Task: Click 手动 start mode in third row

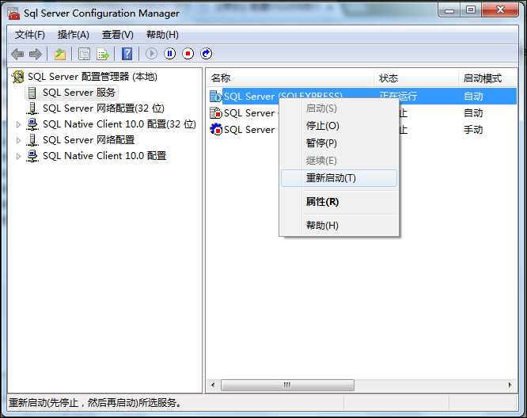Action: pos(473,130)
